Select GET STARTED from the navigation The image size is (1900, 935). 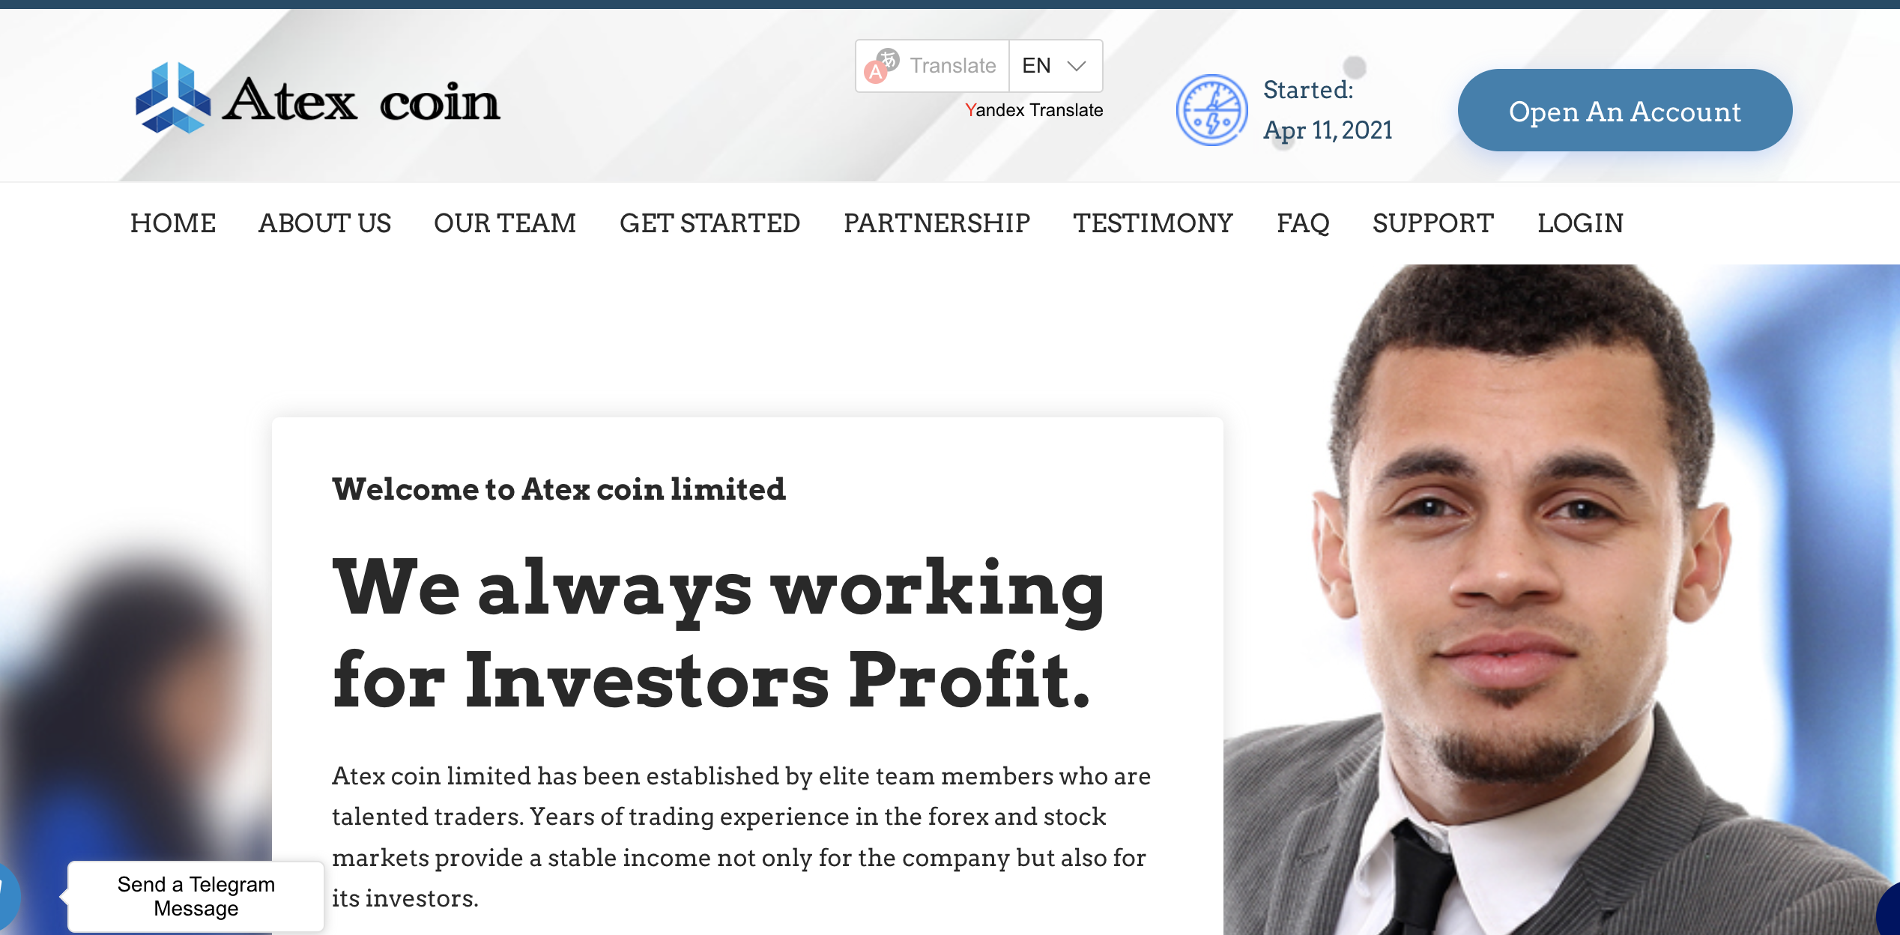pos(710,223)
